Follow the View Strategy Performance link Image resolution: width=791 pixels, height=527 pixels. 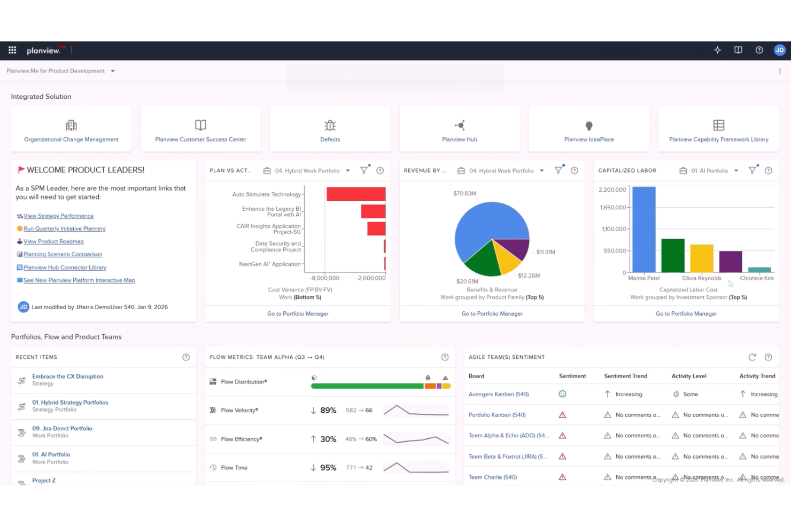coord(58,216)
